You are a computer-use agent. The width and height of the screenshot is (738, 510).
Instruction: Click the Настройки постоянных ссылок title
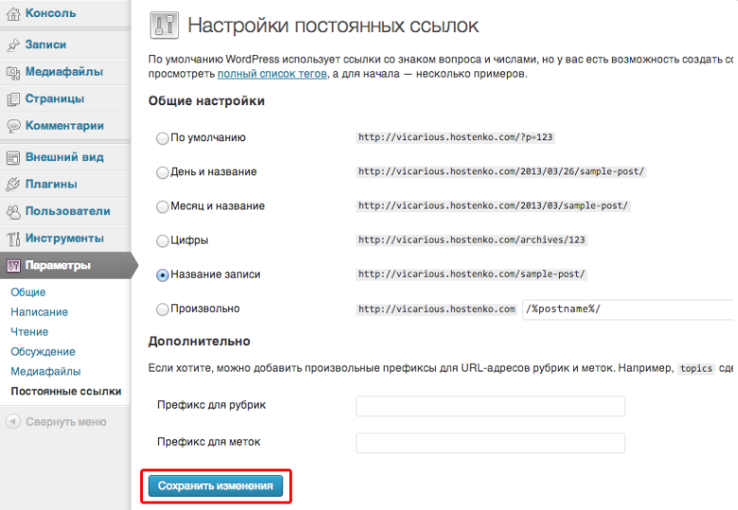pyautogui.click(x=333, y=26)
